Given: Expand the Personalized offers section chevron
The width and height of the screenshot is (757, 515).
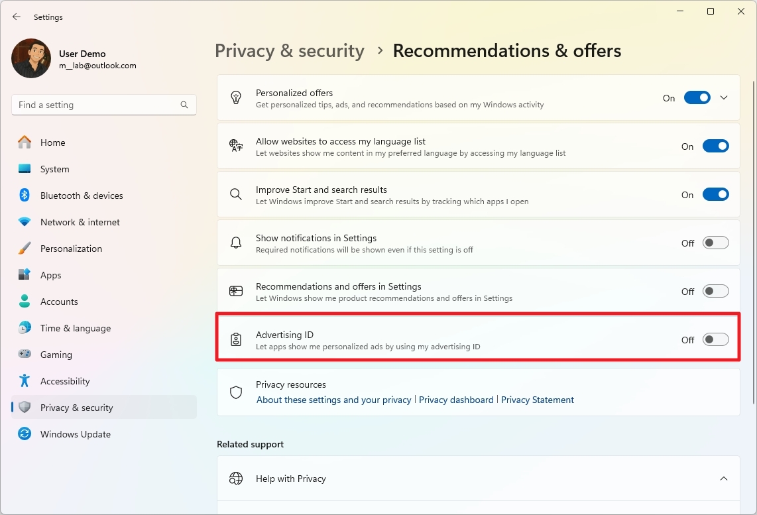Looking at the screenshot, I should (x=724, y=97).
